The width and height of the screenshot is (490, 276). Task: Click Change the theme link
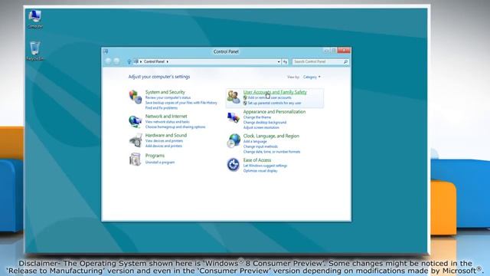coord(257,117)
